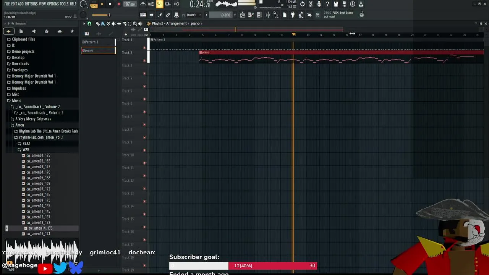This screenshot has width=489, height=275.
Task: Click the audio editor scissors icon
Action: click(311, 4)
